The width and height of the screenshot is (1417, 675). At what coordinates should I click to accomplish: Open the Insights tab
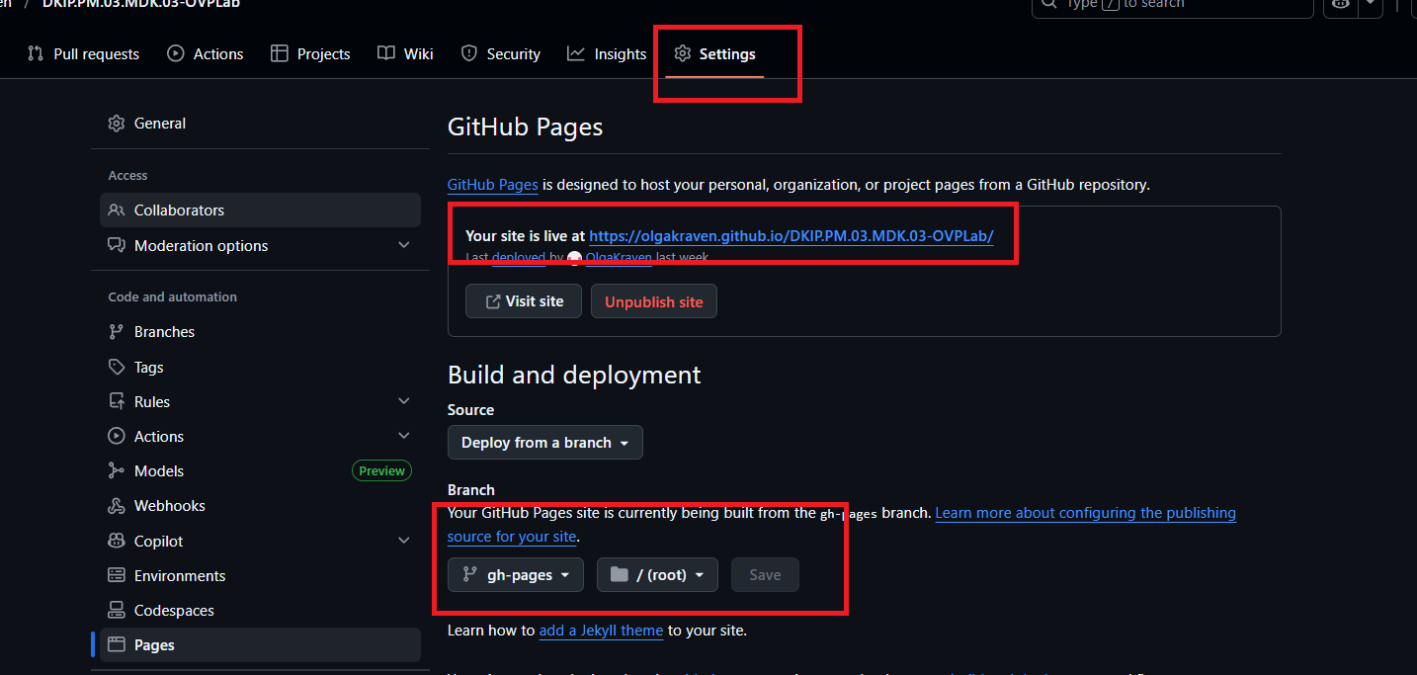[607, 54]
